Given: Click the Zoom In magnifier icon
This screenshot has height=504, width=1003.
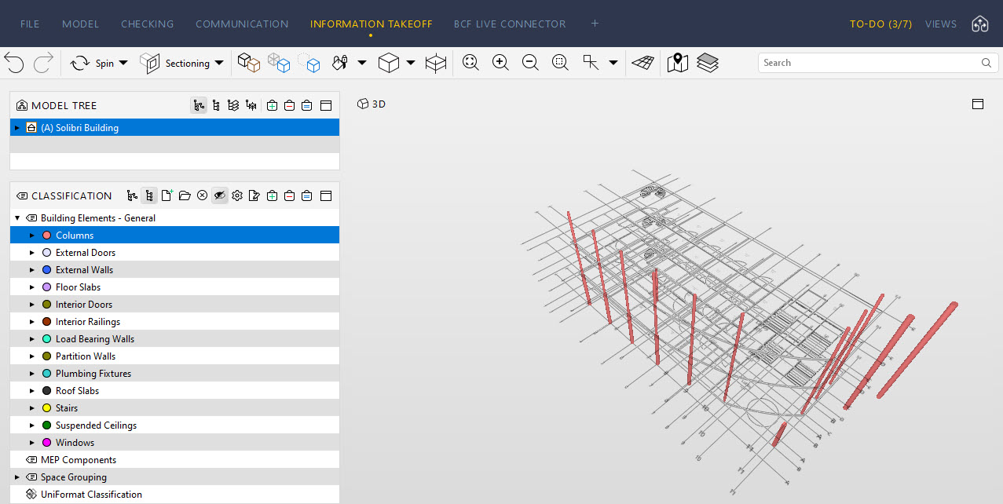Looking at the screenshot, I should [x=500, y=63].
